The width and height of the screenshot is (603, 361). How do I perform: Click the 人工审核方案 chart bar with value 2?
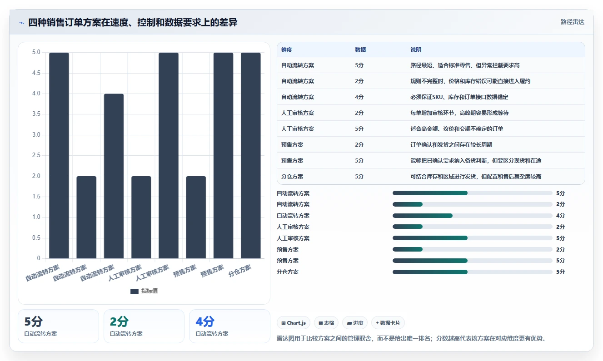pos(141,218)
